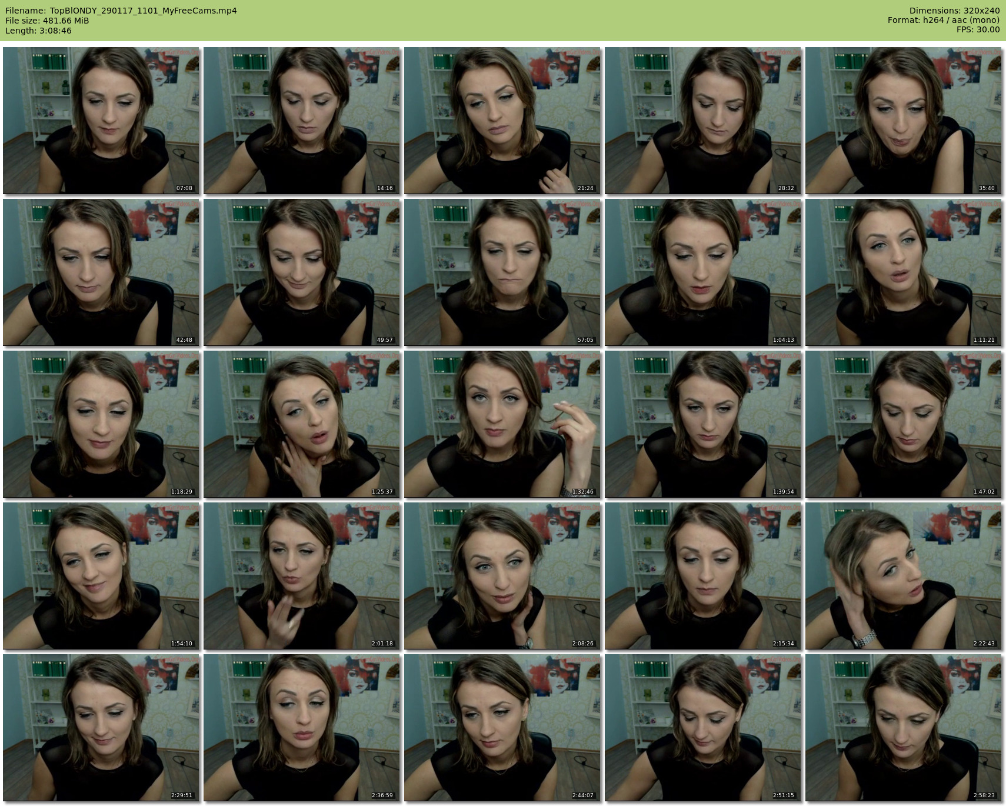Choose the frame marked 2:51:15
Viewport: 1006px width, 806px height.
tap(703, 728)
